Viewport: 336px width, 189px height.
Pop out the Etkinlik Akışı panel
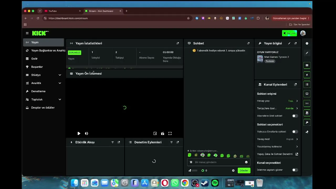coord(119,142)
